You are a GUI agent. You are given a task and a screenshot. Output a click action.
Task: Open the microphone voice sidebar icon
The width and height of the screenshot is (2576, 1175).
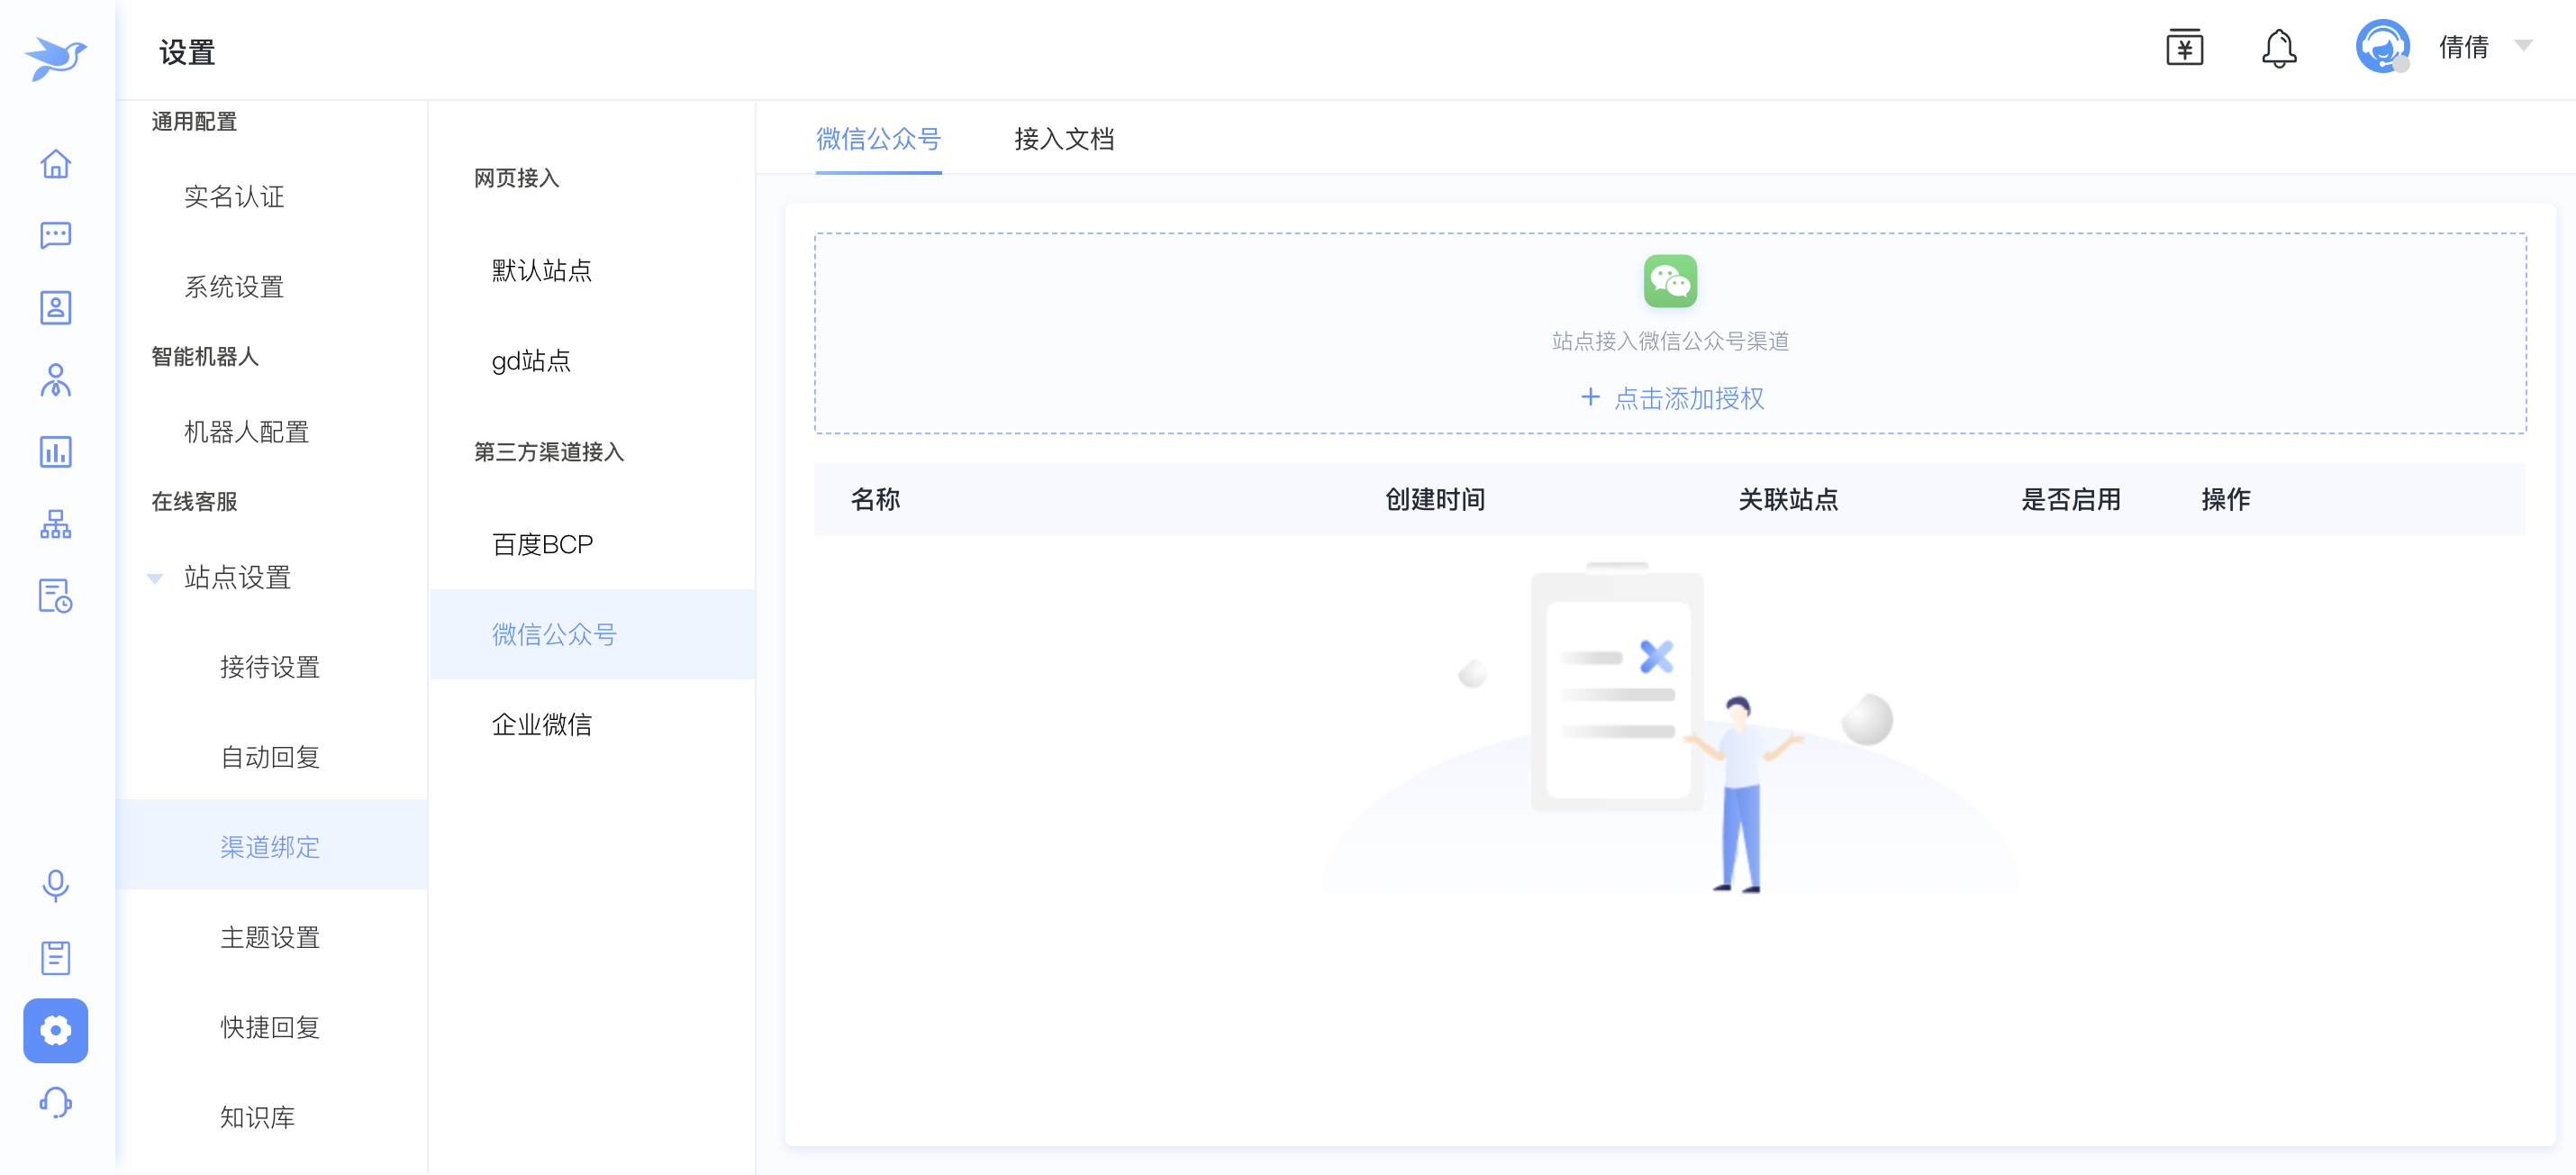coord(55,885)
